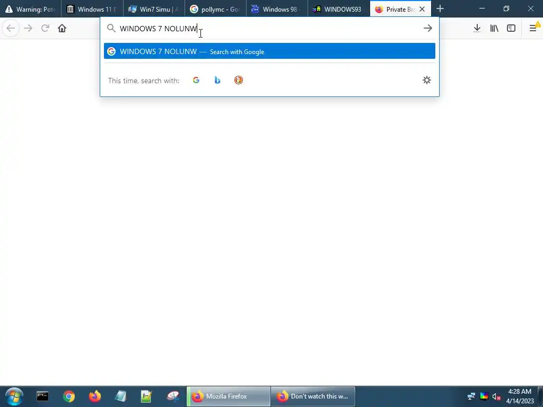Image resolution: width=543 pixels, height=407 pixels.
Task: Open the muted volume tray icon
Action: tap(496, 396)
